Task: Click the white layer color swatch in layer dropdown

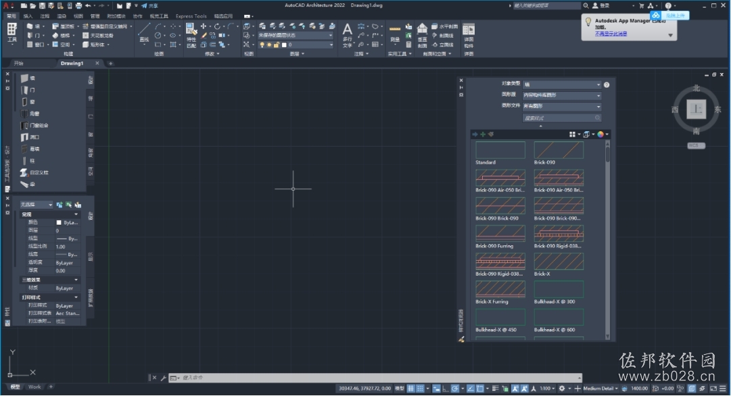Action: click(285, 45)
